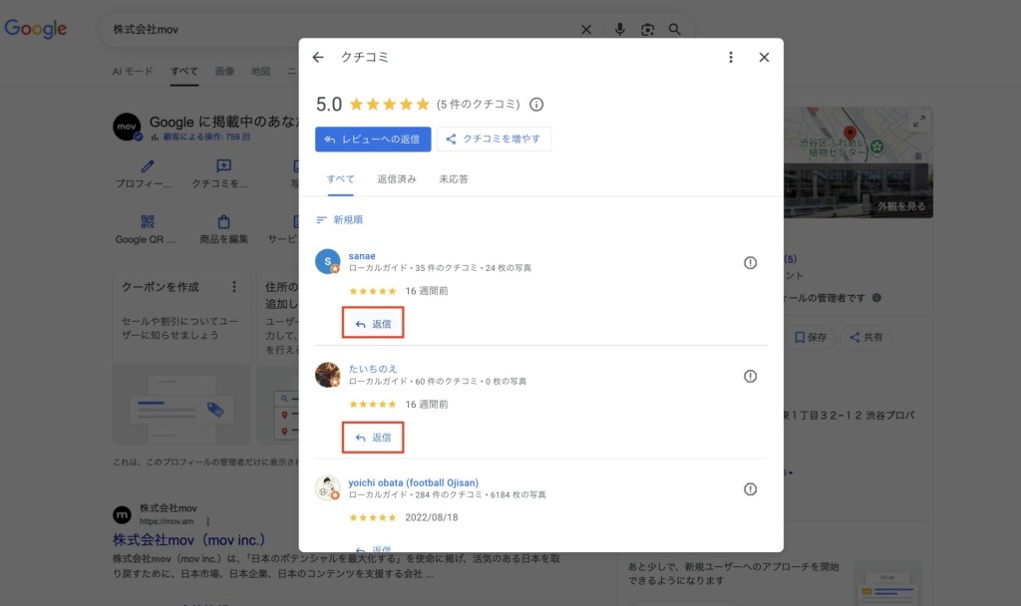Switch to the 返信済み tab

pyautogui.click(x=397, y=179)
